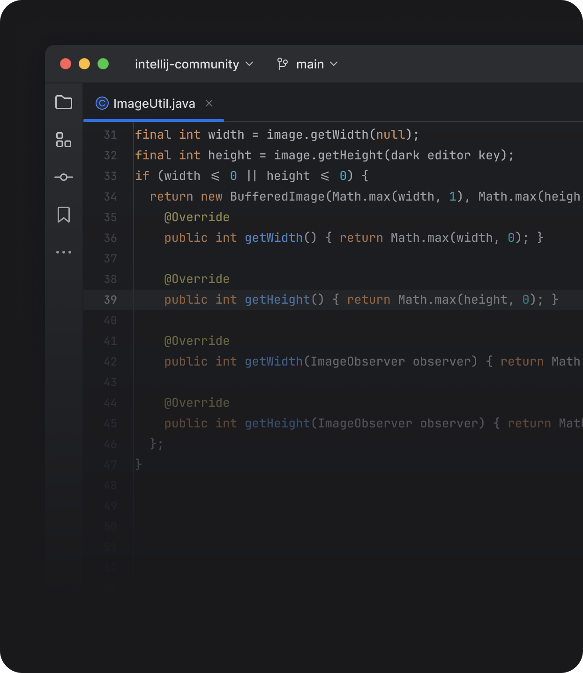
Task: Click the green zoom window button
Action: pos(103,64)
